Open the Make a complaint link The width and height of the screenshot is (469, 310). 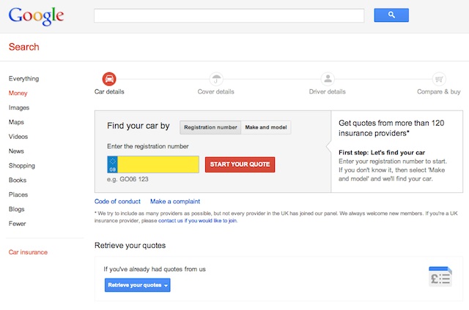[x=175, y=201]
